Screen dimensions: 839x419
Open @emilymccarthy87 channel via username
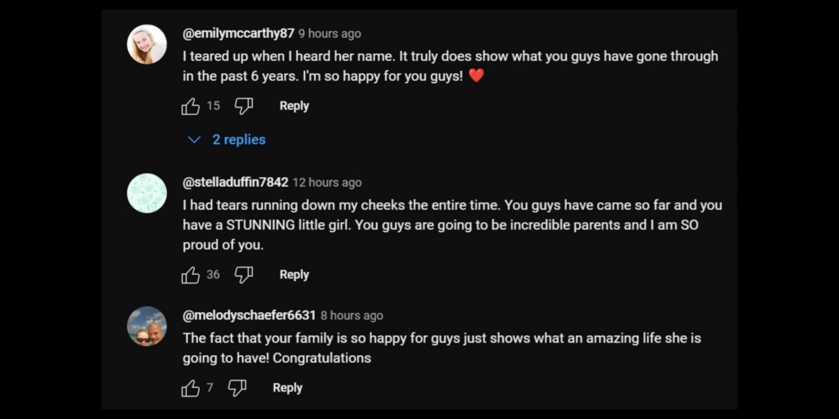coord(238,34)
